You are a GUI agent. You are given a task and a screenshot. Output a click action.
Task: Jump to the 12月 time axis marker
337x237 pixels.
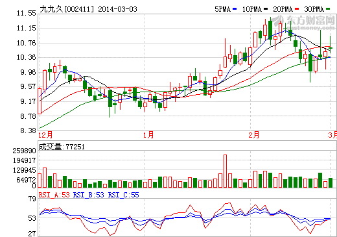45,135
